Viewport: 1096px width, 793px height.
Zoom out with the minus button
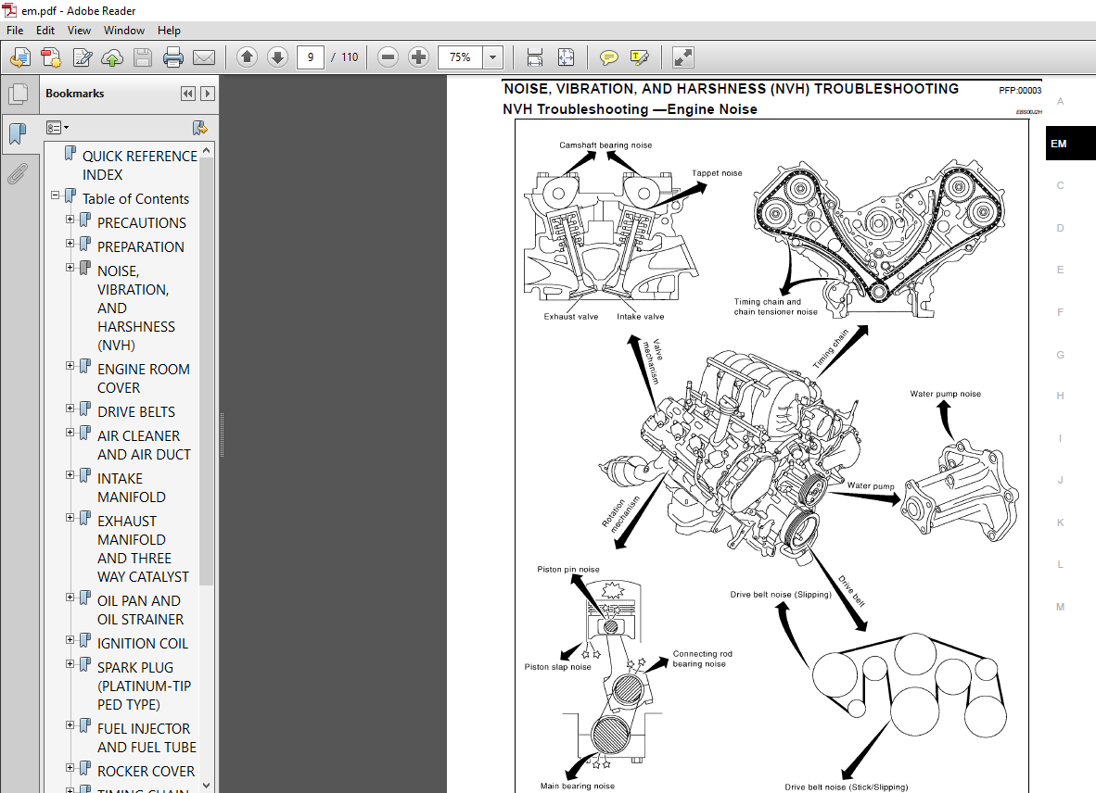click(388, 57)
